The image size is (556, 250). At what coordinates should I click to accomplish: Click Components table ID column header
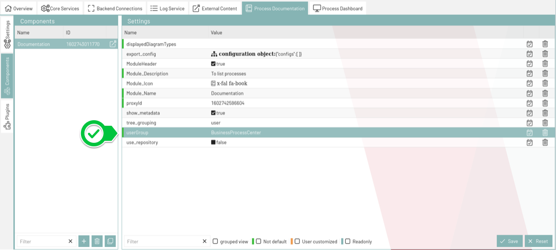point(68,33)
